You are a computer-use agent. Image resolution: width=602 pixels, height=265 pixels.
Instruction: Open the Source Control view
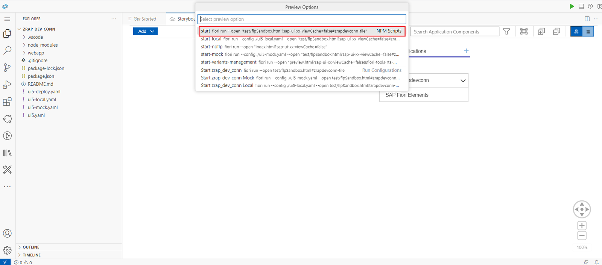[7, 67]
